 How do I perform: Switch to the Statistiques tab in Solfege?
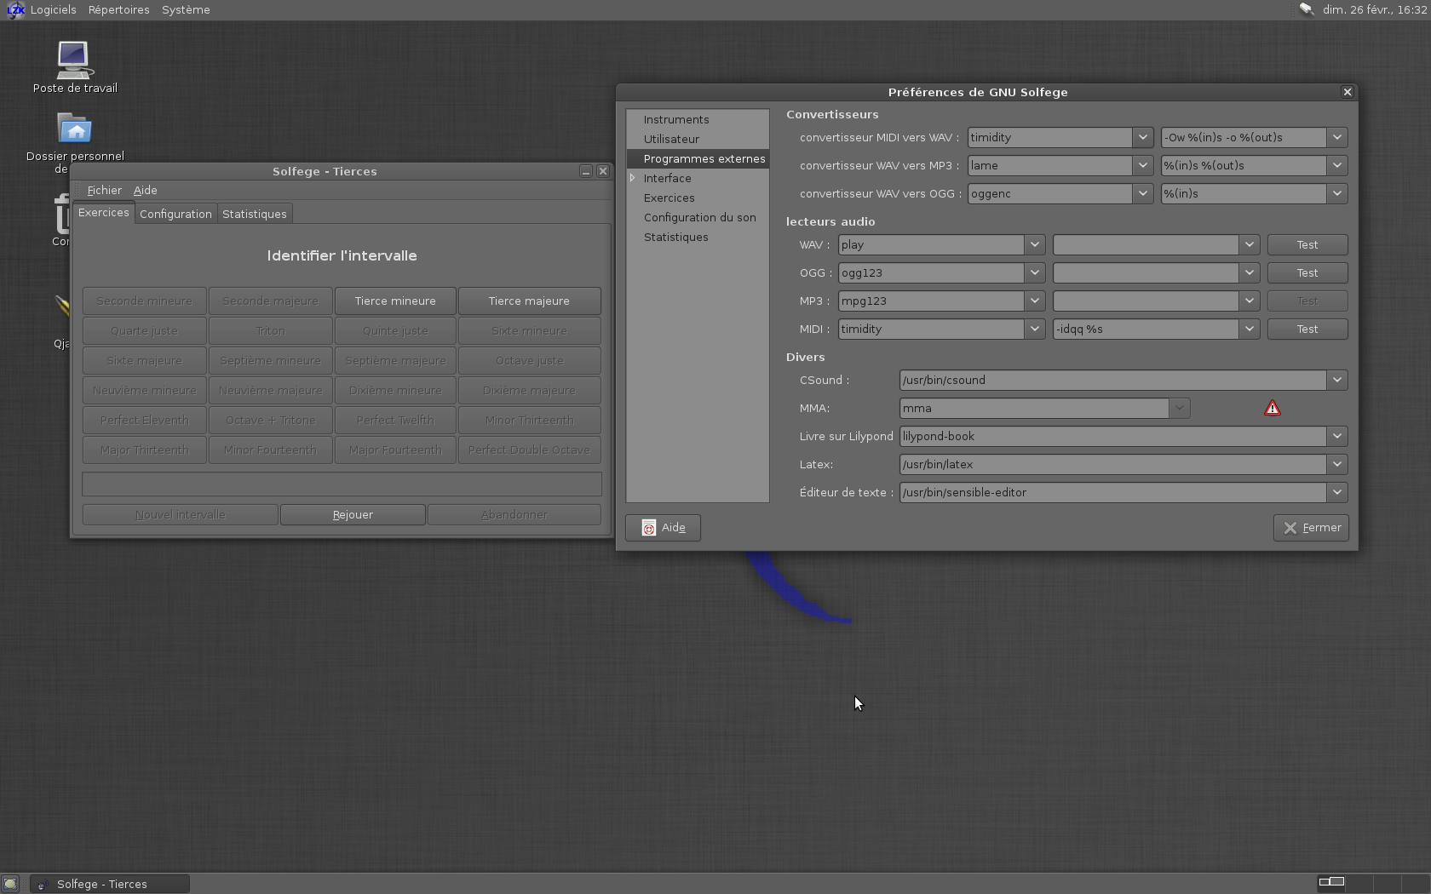(254, 214)
